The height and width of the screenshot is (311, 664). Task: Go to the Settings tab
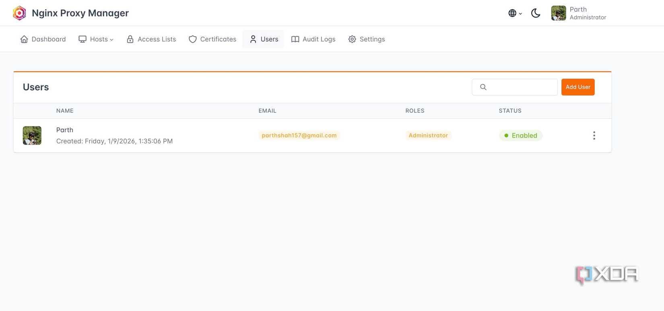pyautogui.click(x=367, y=39)
